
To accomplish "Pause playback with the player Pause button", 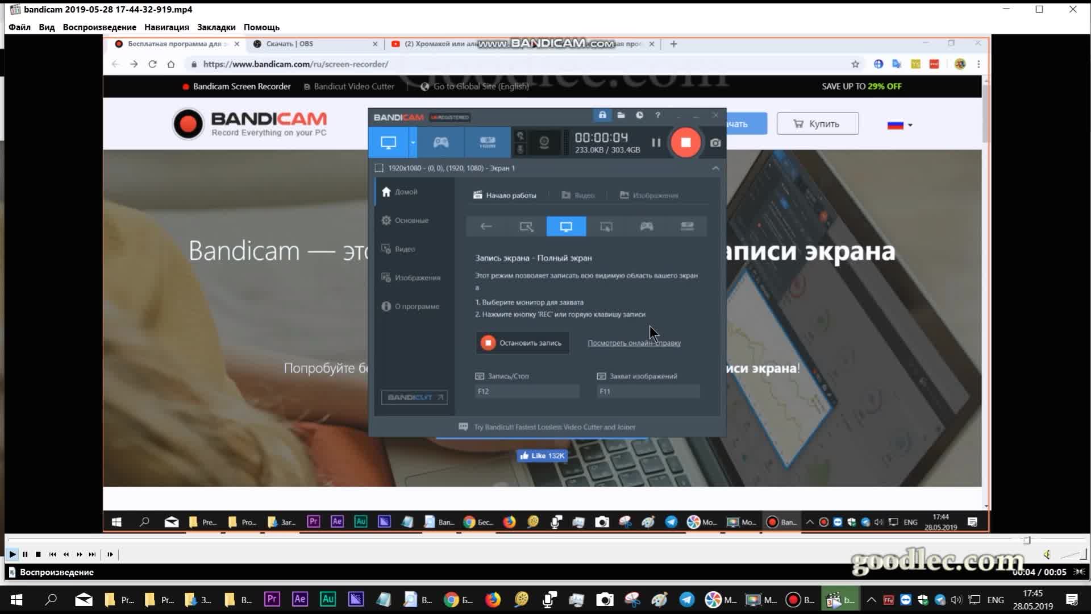I will point(25,554).
